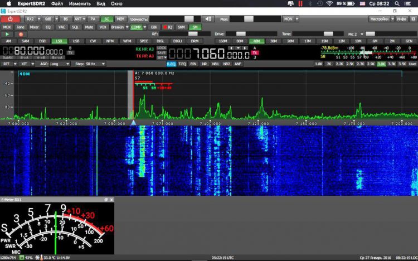Click the right arrow above the main frequency
418x261 pixels.
coord(245,48)
